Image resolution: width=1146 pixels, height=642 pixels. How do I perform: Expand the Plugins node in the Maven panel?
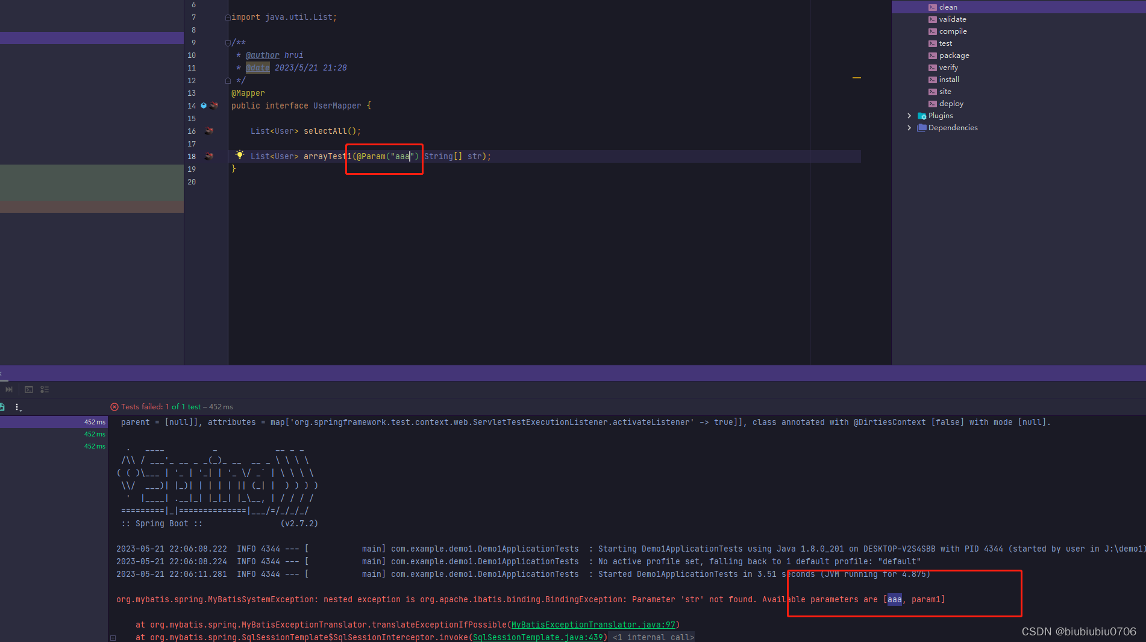pos(909,115)
